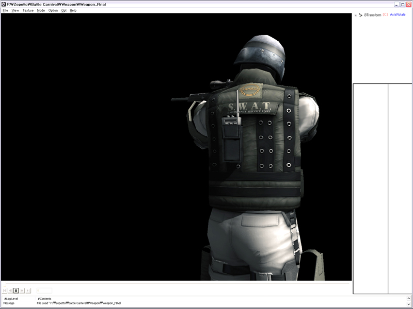Jump to the first animation frame
The width and height of the screenshot is (413, 309).
[x=5, y=290]
